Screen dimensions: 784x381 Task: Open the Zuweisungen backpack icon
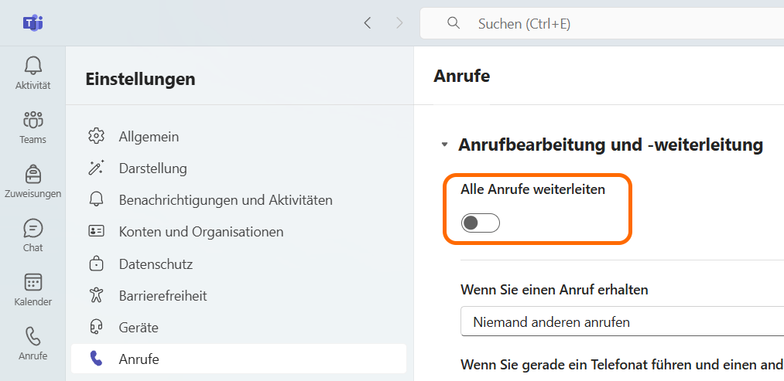pyautogui.click(x=33, y=181)
